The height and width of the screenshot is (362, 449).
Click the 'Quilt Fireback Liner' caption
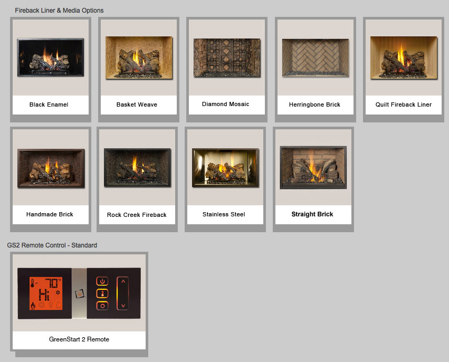[404, 104]
